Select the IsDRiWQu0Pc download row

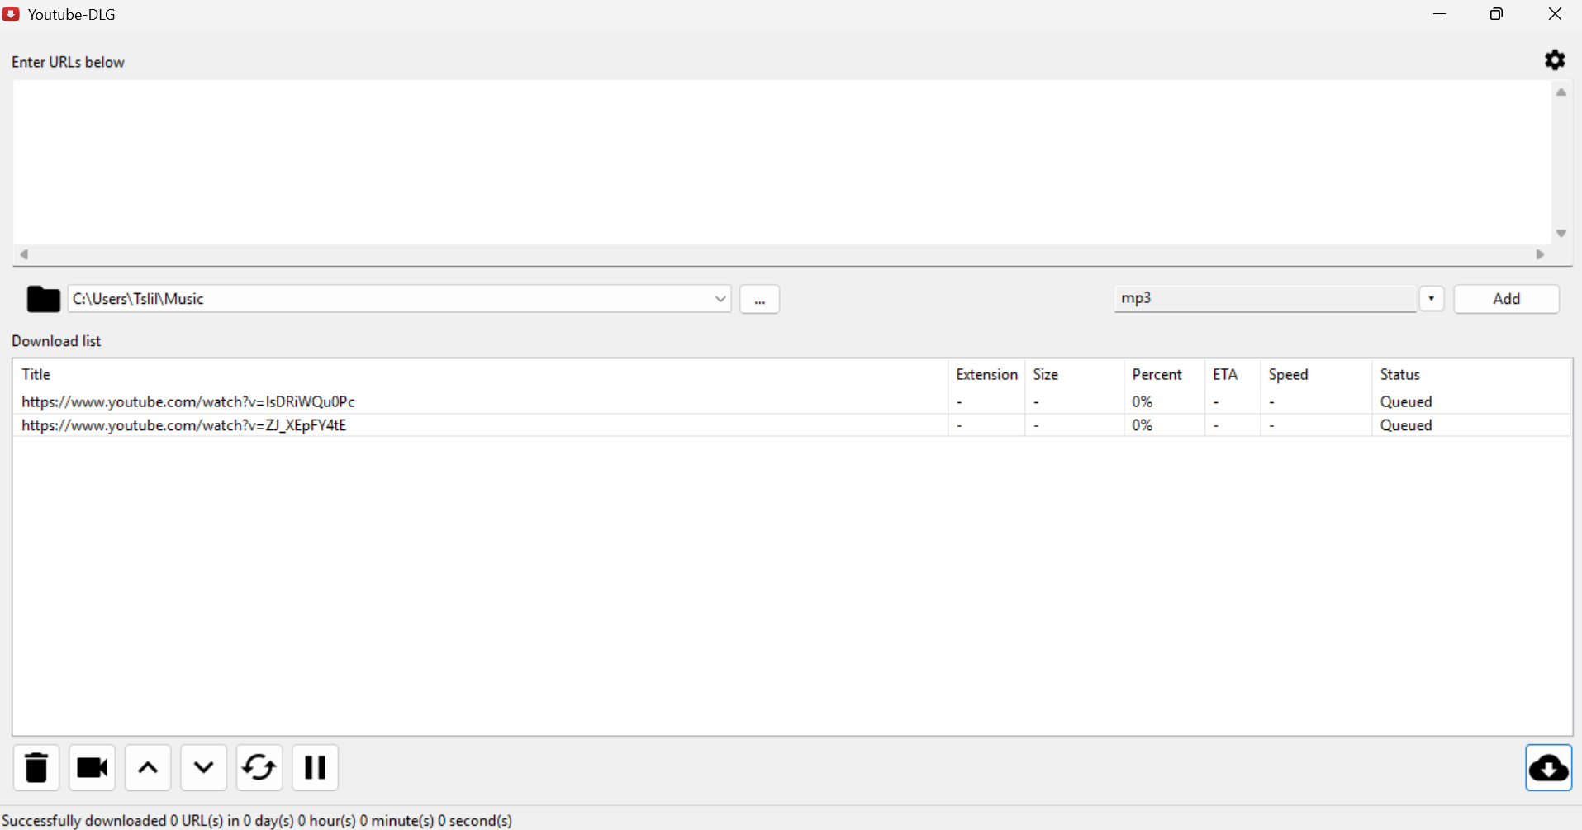coord(791,401)
